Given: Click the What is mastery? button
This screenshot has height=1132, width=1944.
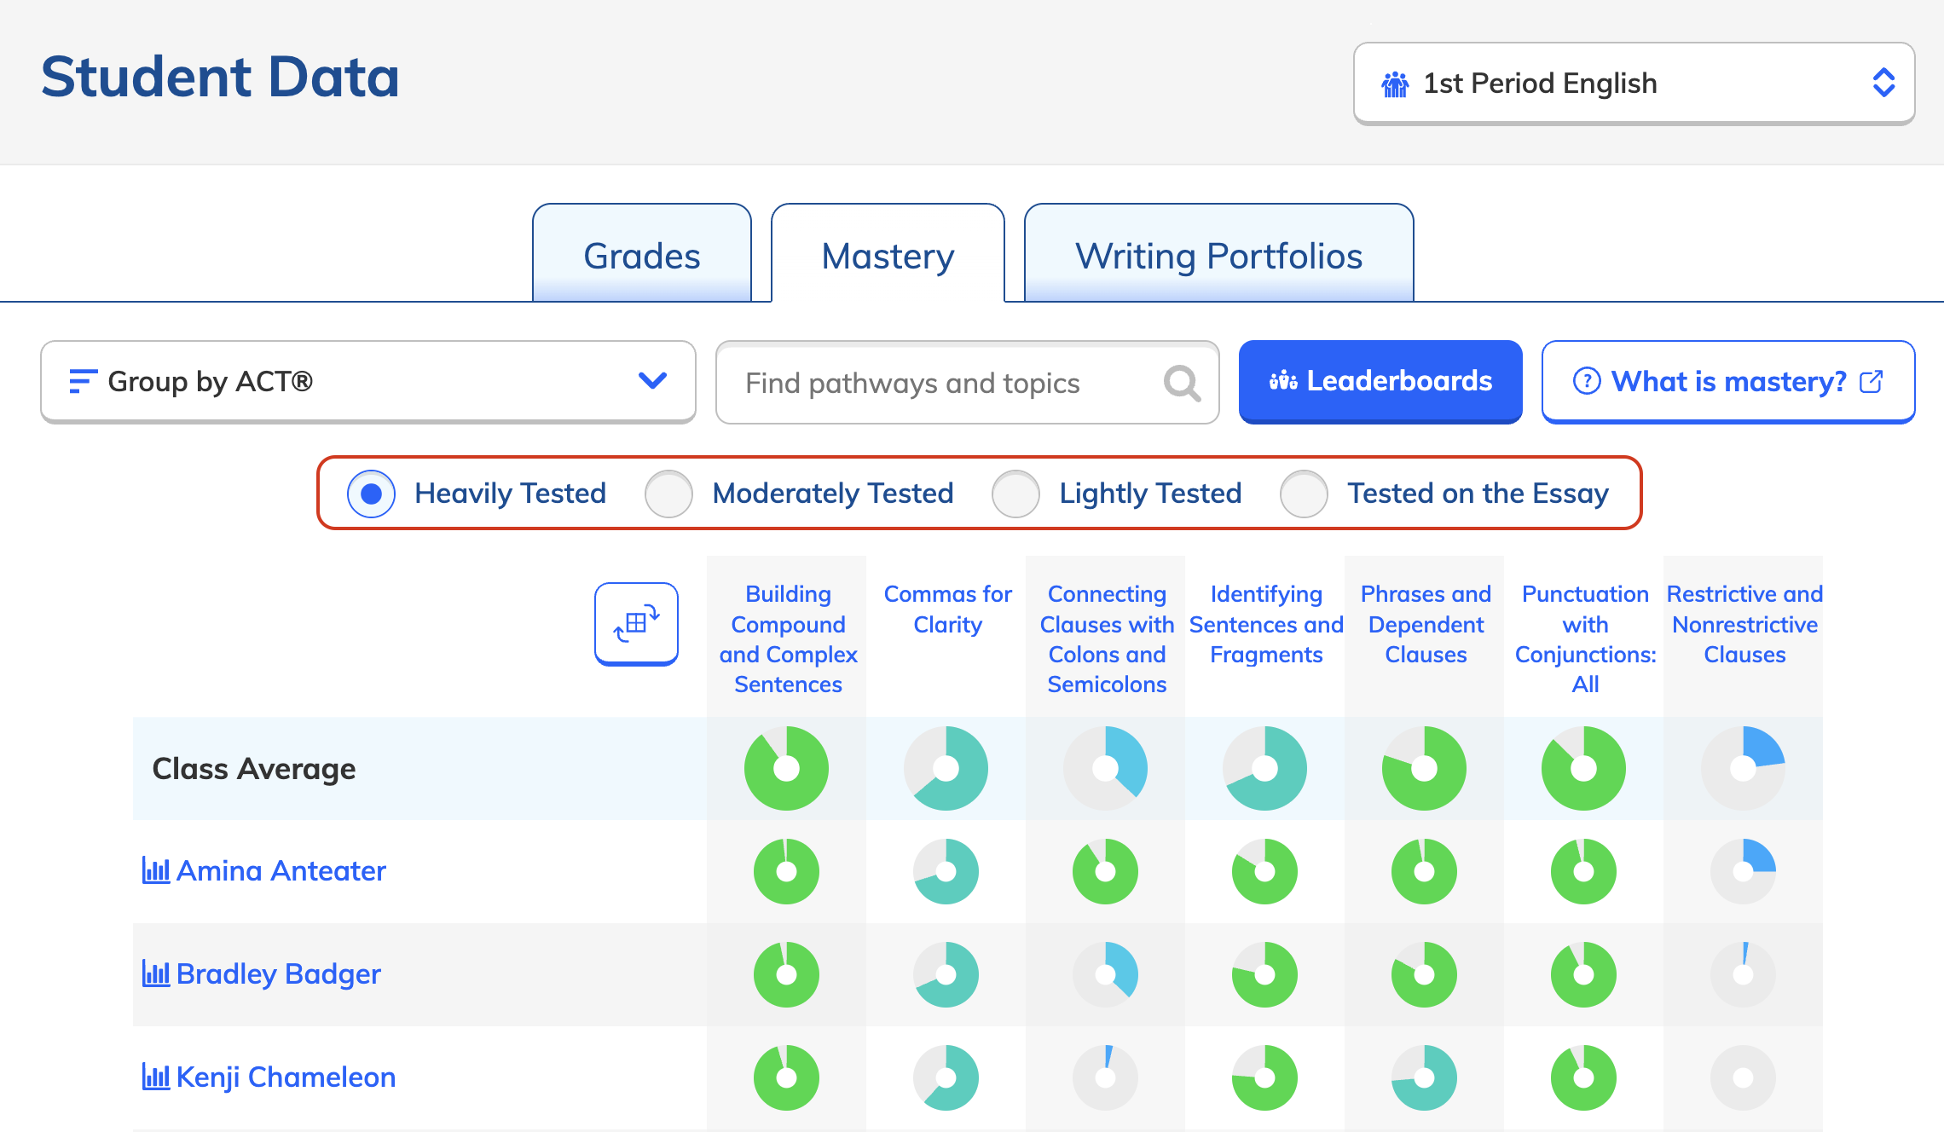Looking at the screenshot, I should (x=1728, y=381).
